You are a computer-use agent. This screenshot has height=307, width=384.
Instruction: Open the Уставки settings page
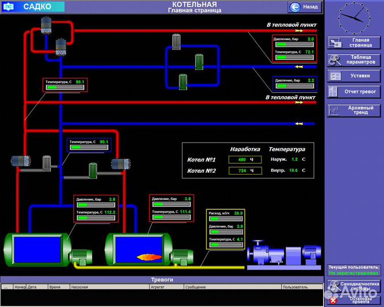click(x=353, y=76)
